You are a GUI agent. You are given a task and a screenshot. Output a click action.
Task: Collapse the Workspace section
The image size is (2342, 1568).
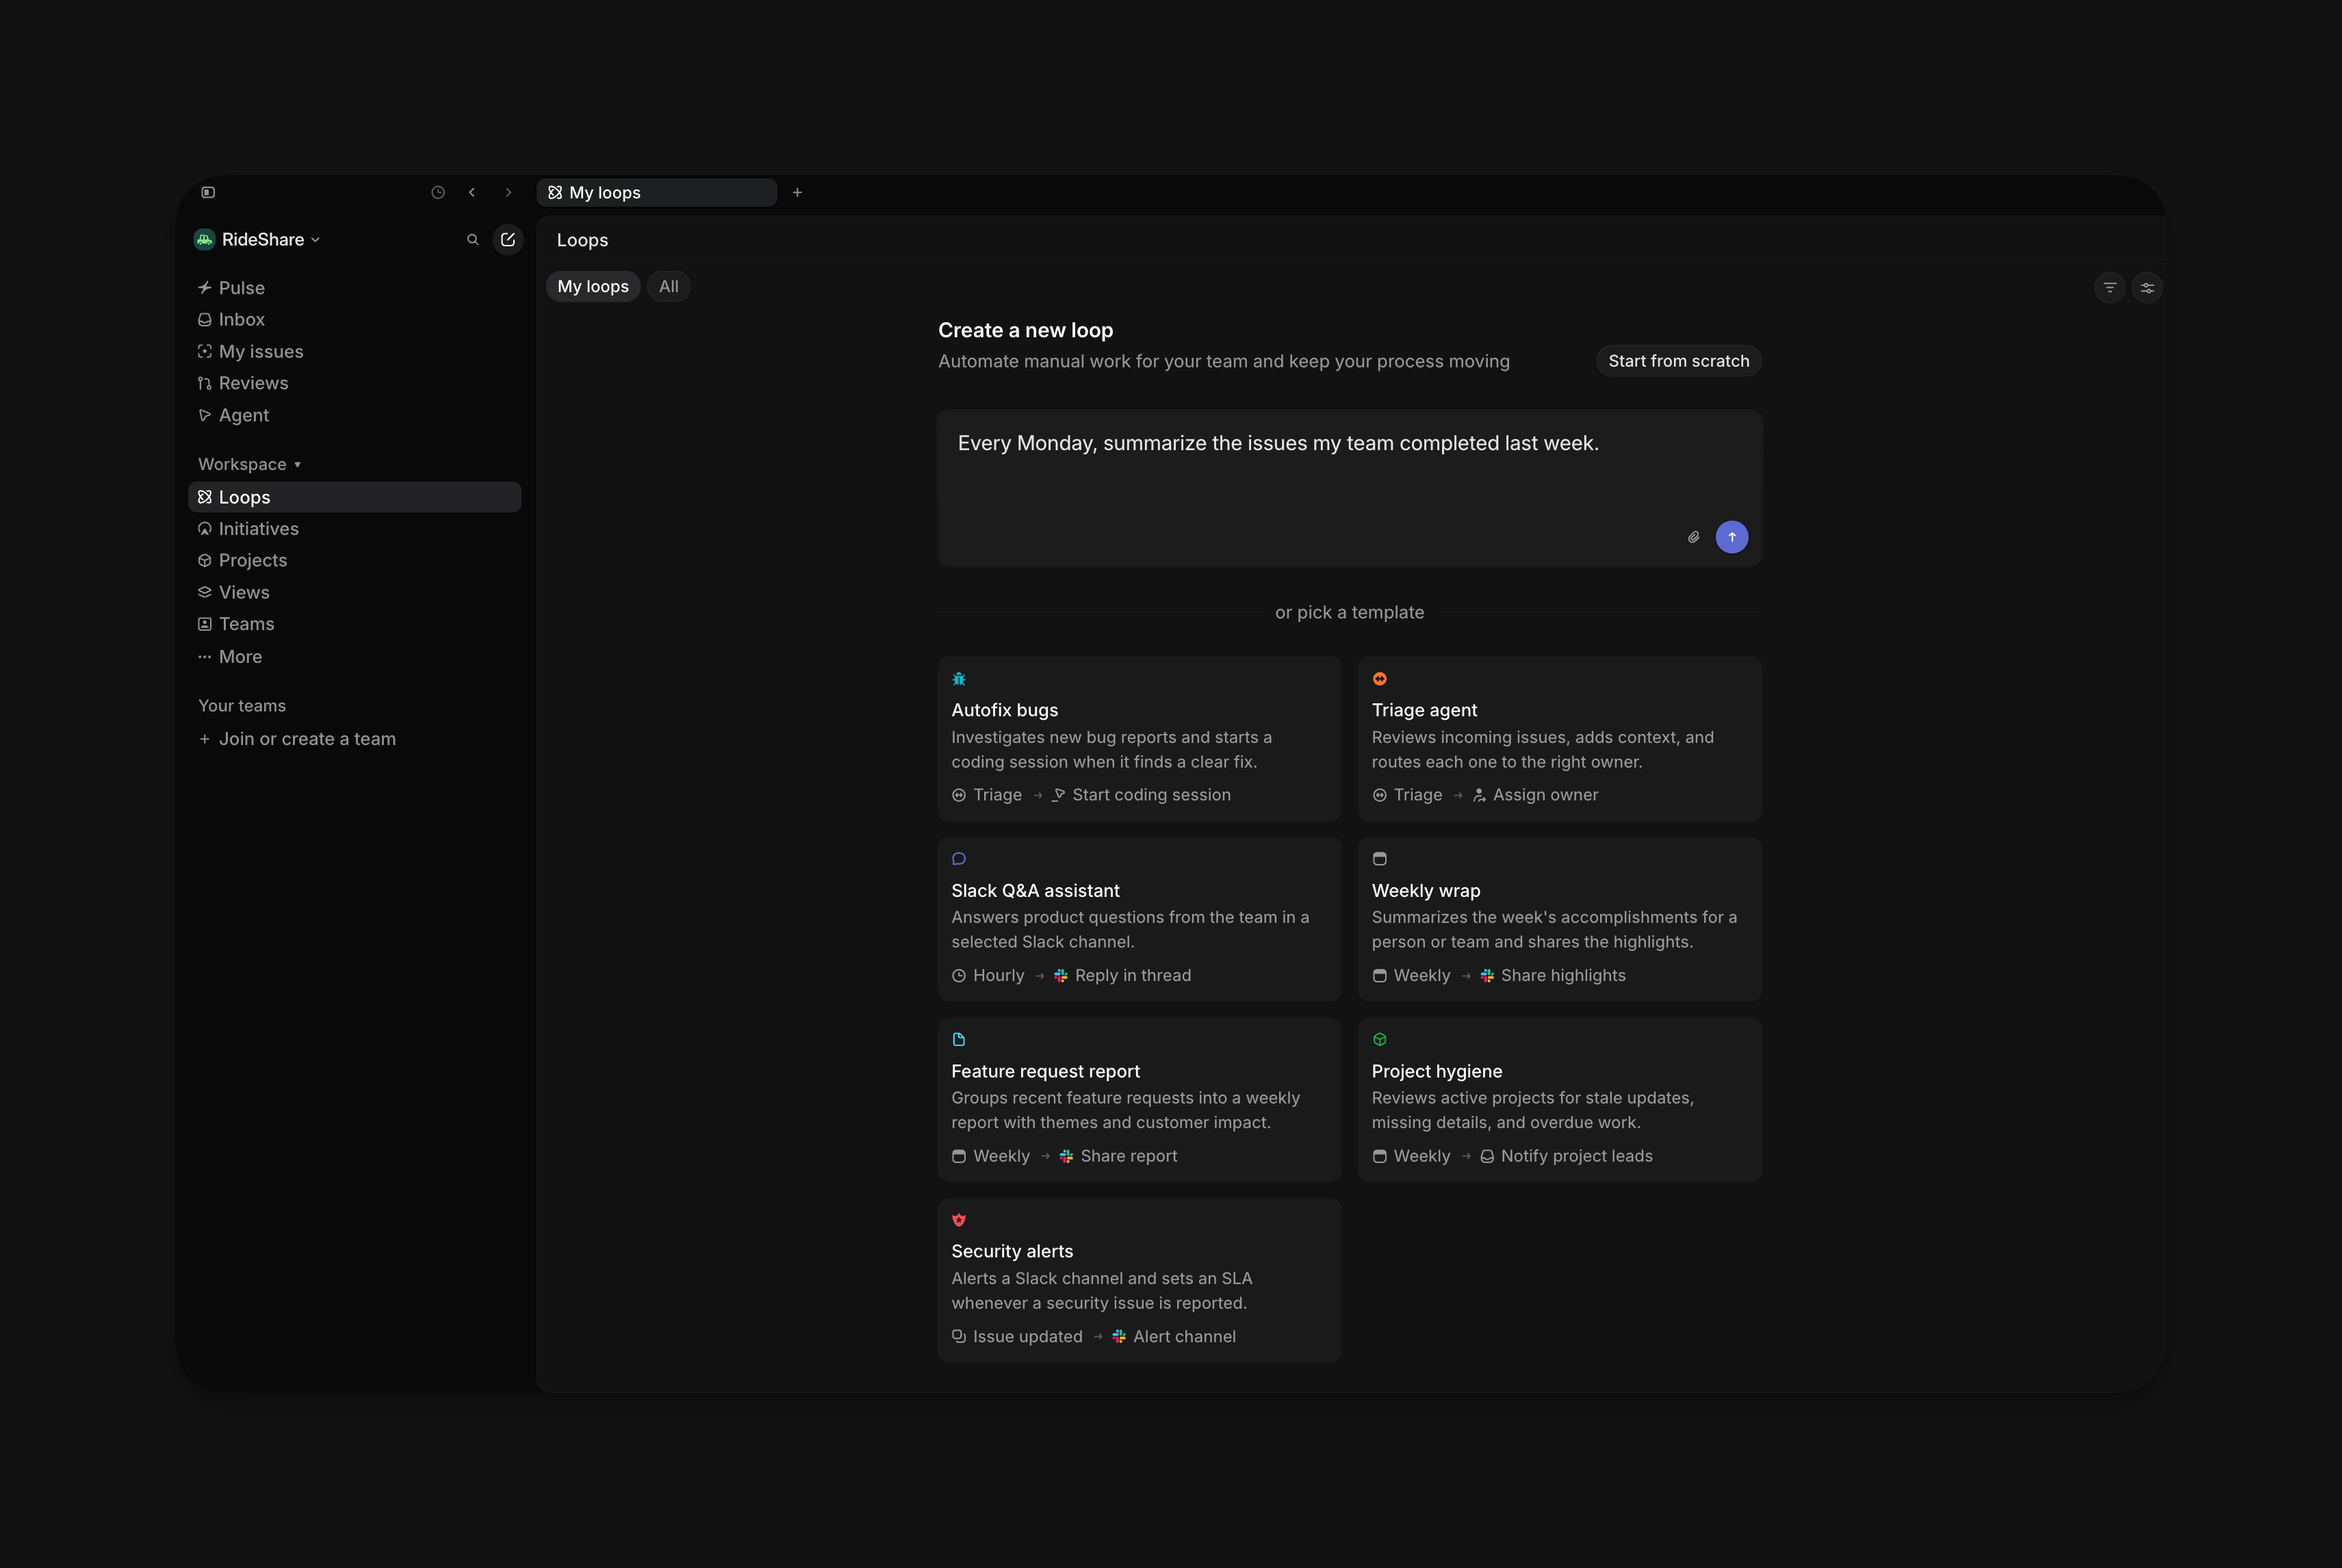[250, 464]
